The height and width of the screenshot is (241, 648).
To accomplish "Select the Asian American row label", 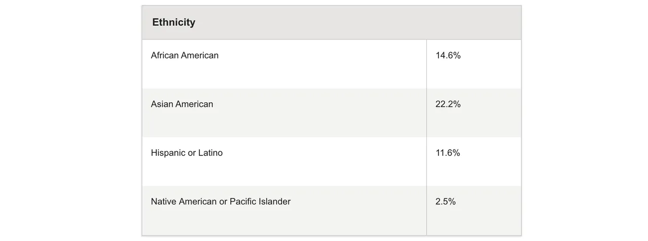I will 182,104.
